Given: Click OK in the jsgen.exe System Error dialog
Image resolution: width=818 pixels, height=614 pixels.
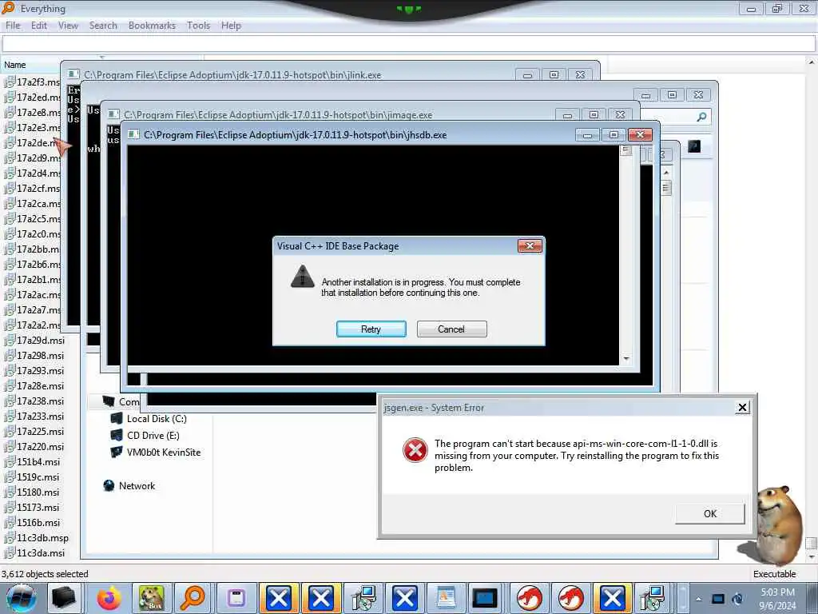Looking at the screenshot, I should [710, 513].
